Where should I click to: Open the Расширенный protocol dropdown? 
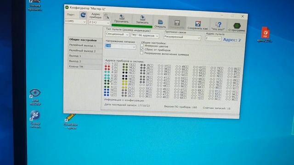[182, 37]
